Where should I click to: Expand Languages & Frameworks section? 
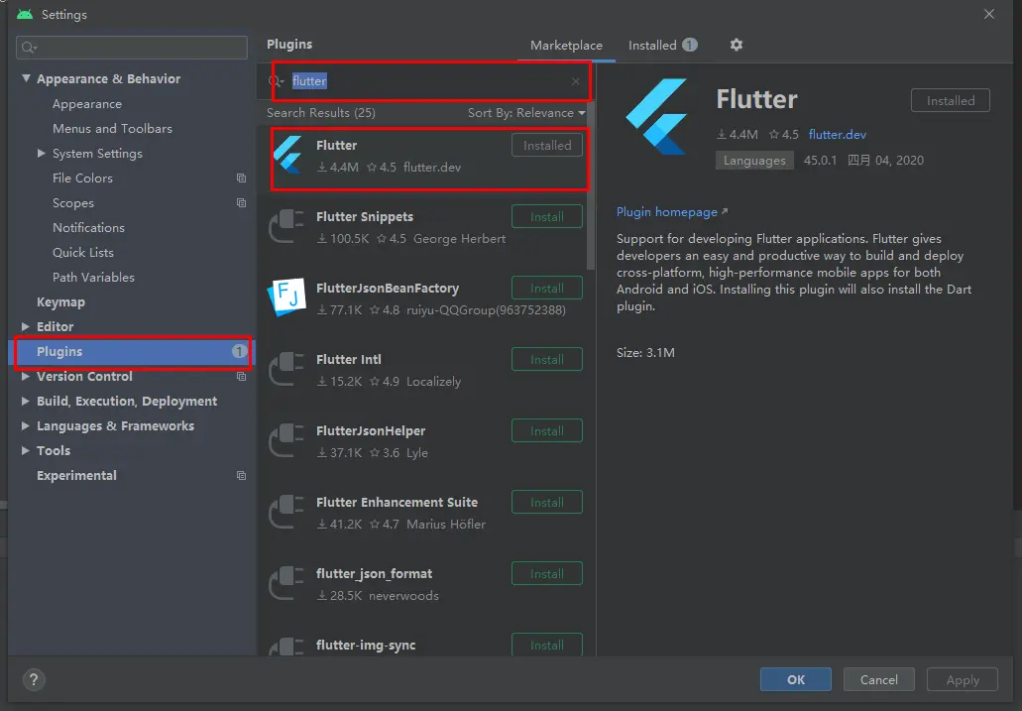[x=26, y=426]
